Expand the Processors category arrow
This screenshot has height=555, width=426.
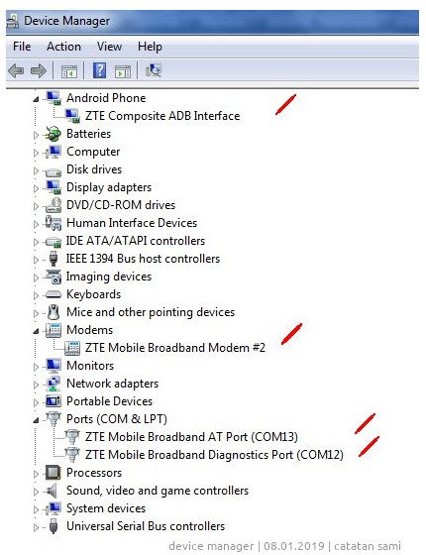pos(36,474)
